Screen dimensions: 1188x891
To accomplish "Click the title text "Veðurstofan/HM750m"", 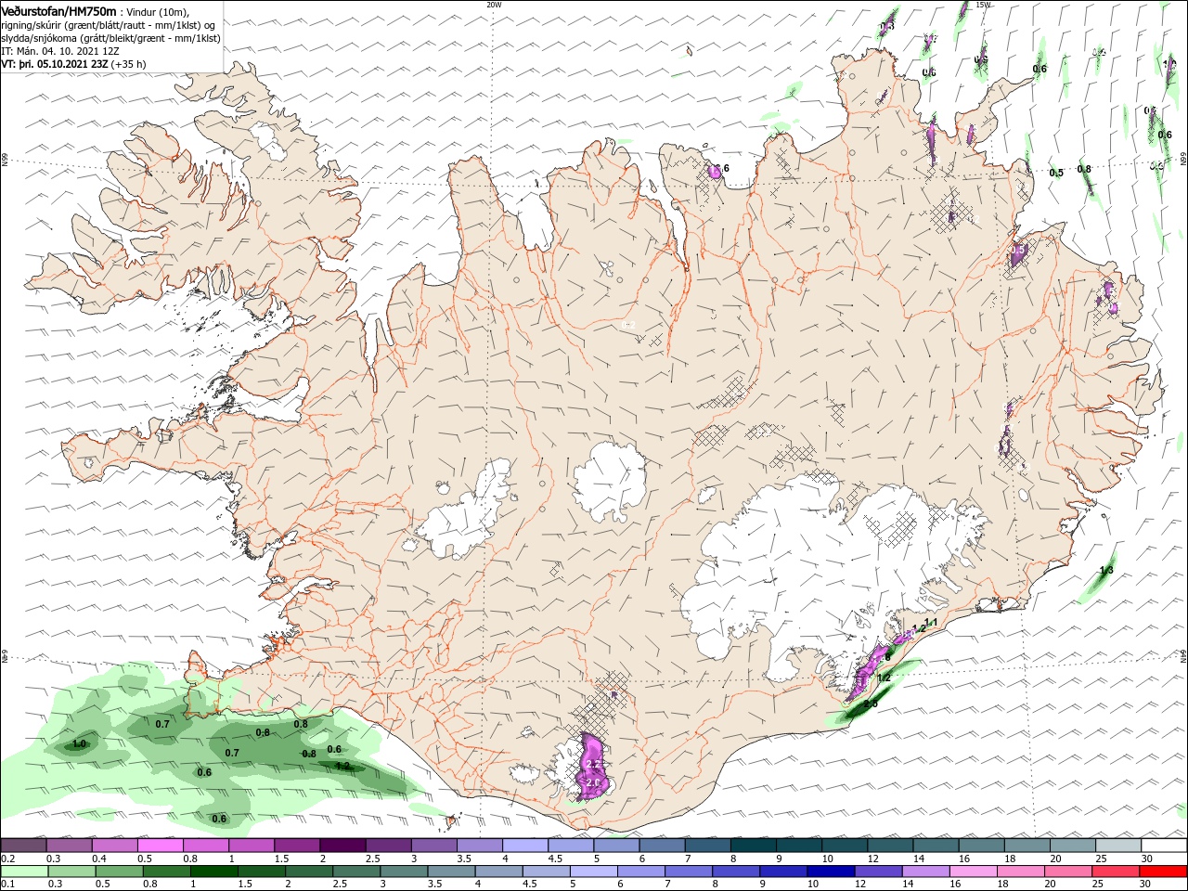I will click(58, 11).
